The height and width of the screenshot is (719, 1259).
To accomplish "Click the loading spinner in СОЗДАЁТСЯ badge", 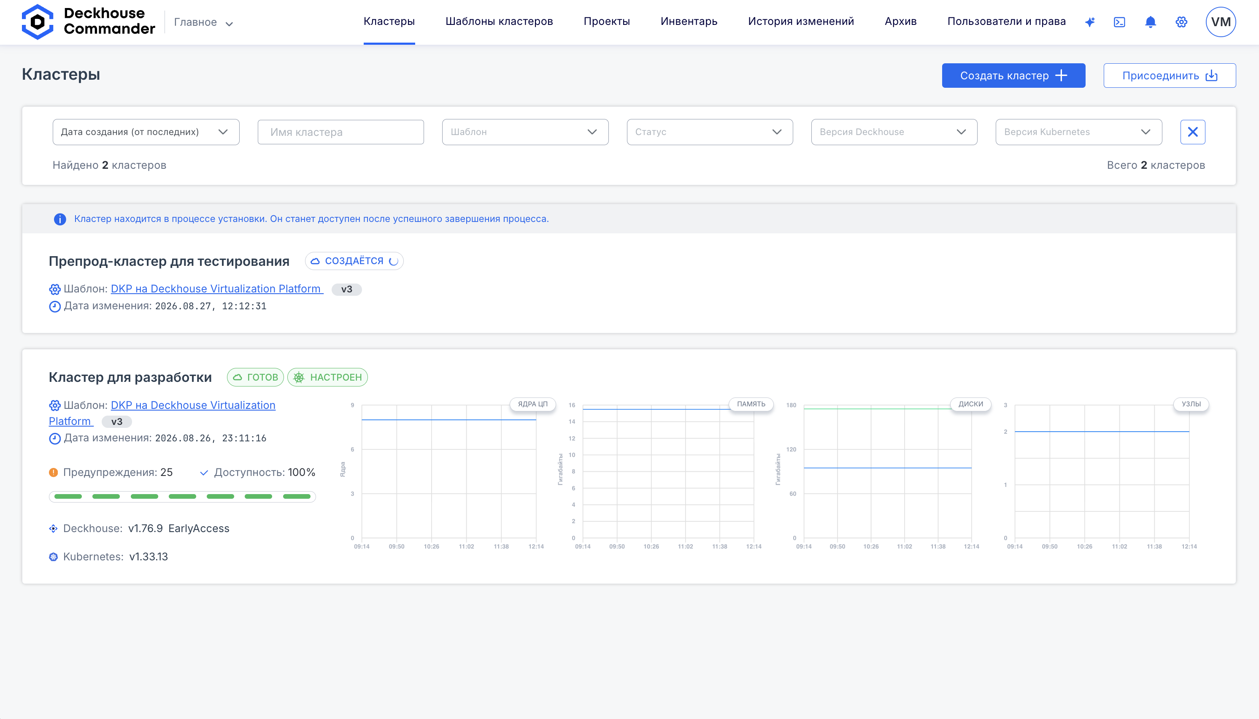I will (x=394, y=261).
